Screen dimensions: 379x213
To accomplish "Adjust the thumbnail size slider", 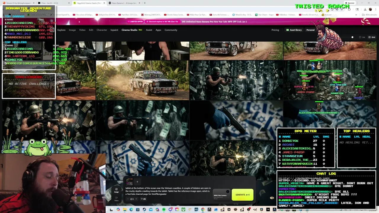I will (x=352, y=37).
